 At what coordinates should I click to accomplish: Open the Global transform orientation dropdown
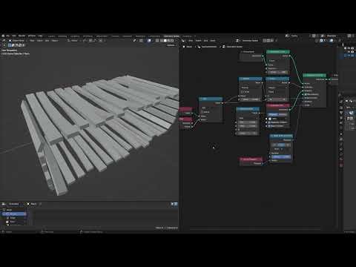(x=73, y=41)
